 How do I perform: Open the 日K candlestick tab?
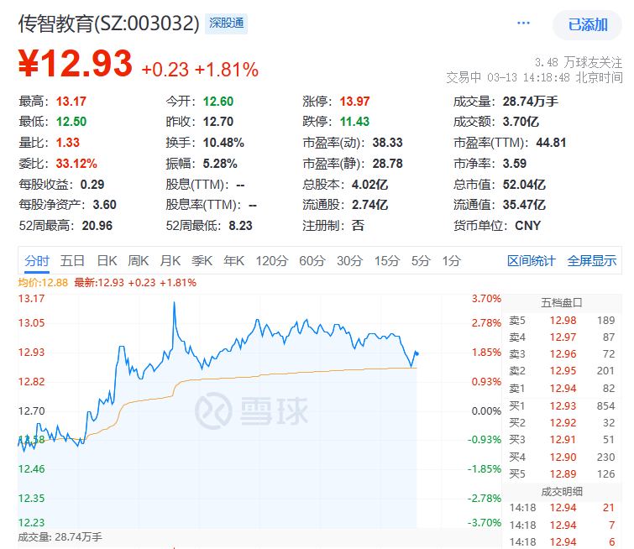(107, 261)
